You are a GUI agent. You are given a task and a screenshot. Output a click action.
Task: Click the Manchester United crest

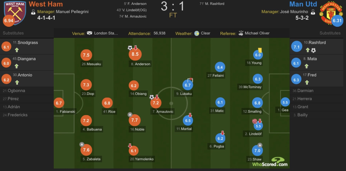tap(331, 13)
